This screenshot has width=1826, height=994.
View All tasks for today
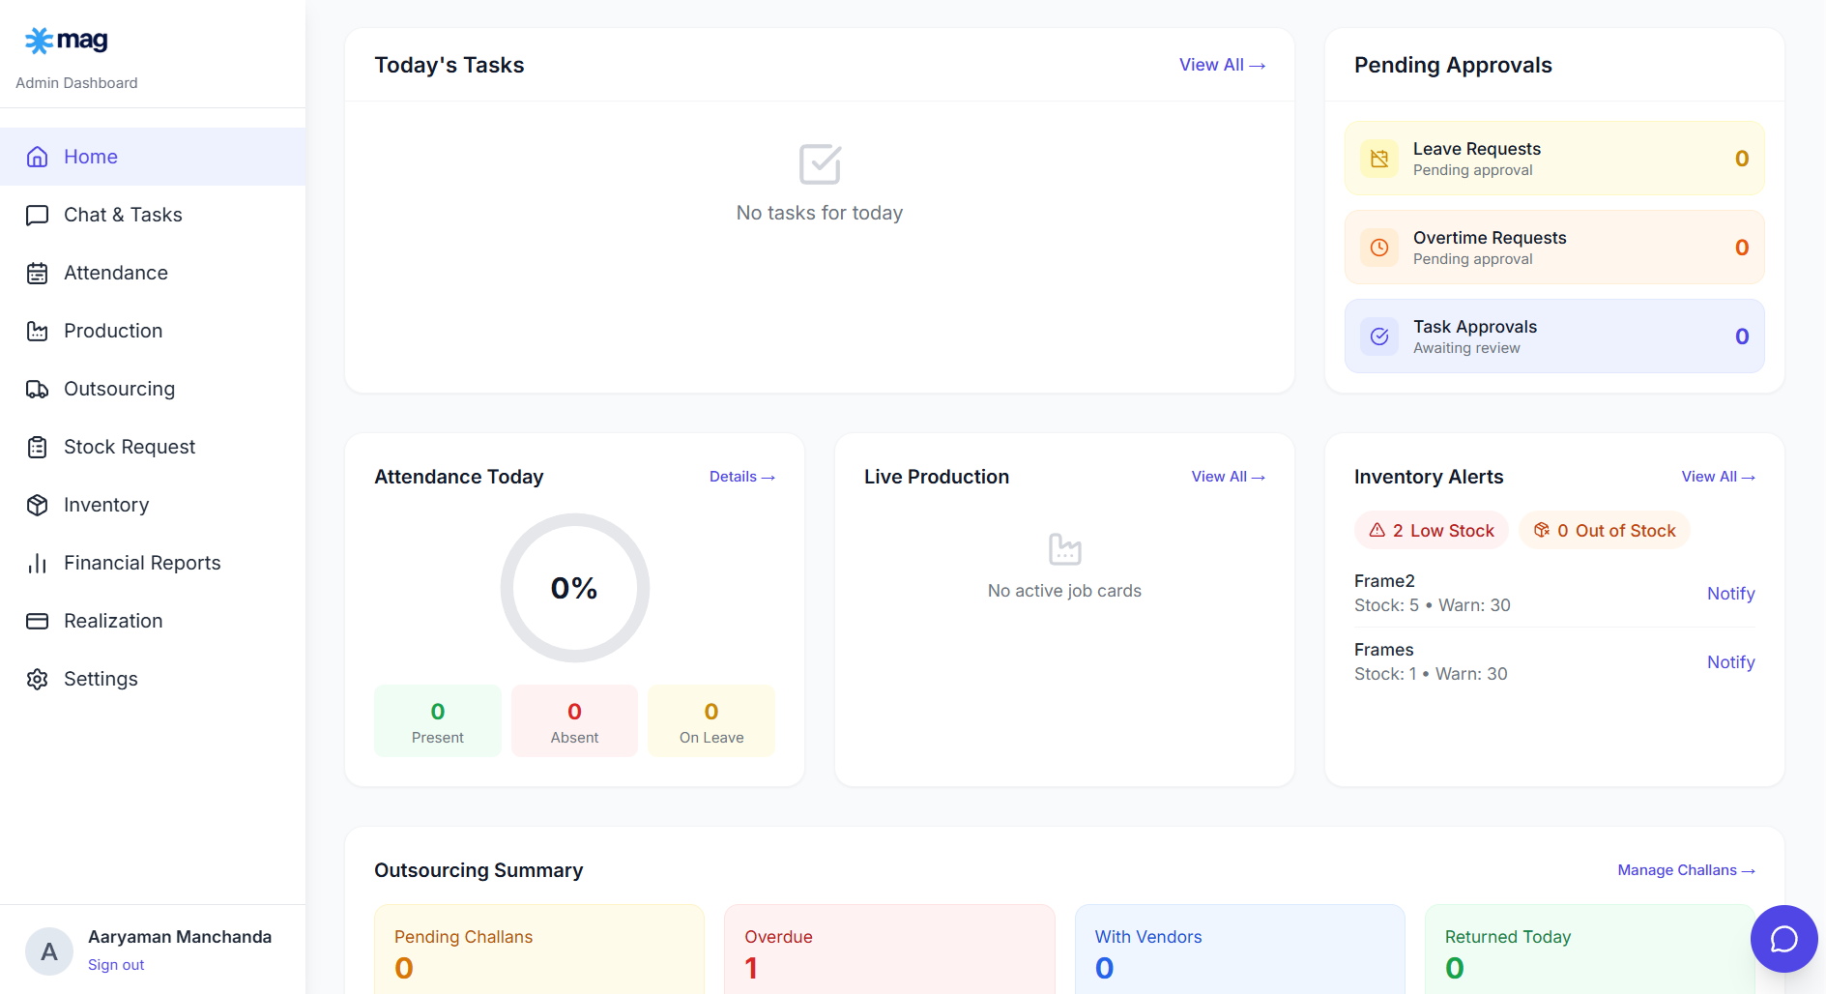pyautogui.click(x=1222, y=65)
